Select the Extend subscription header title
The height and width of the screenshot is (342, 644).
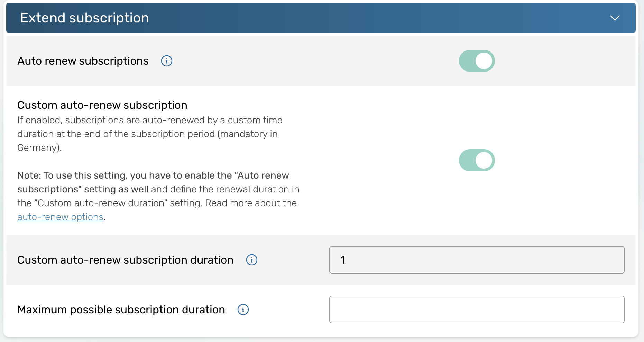[85, 18]
